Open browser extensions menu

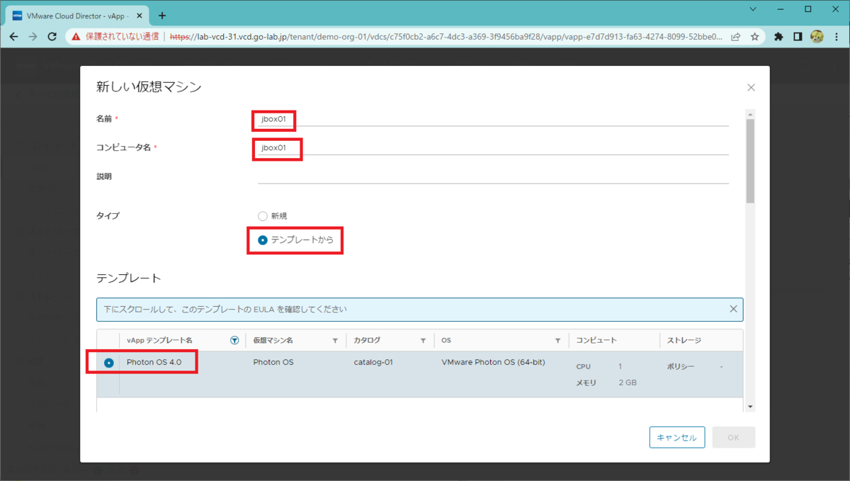(779, 36)
